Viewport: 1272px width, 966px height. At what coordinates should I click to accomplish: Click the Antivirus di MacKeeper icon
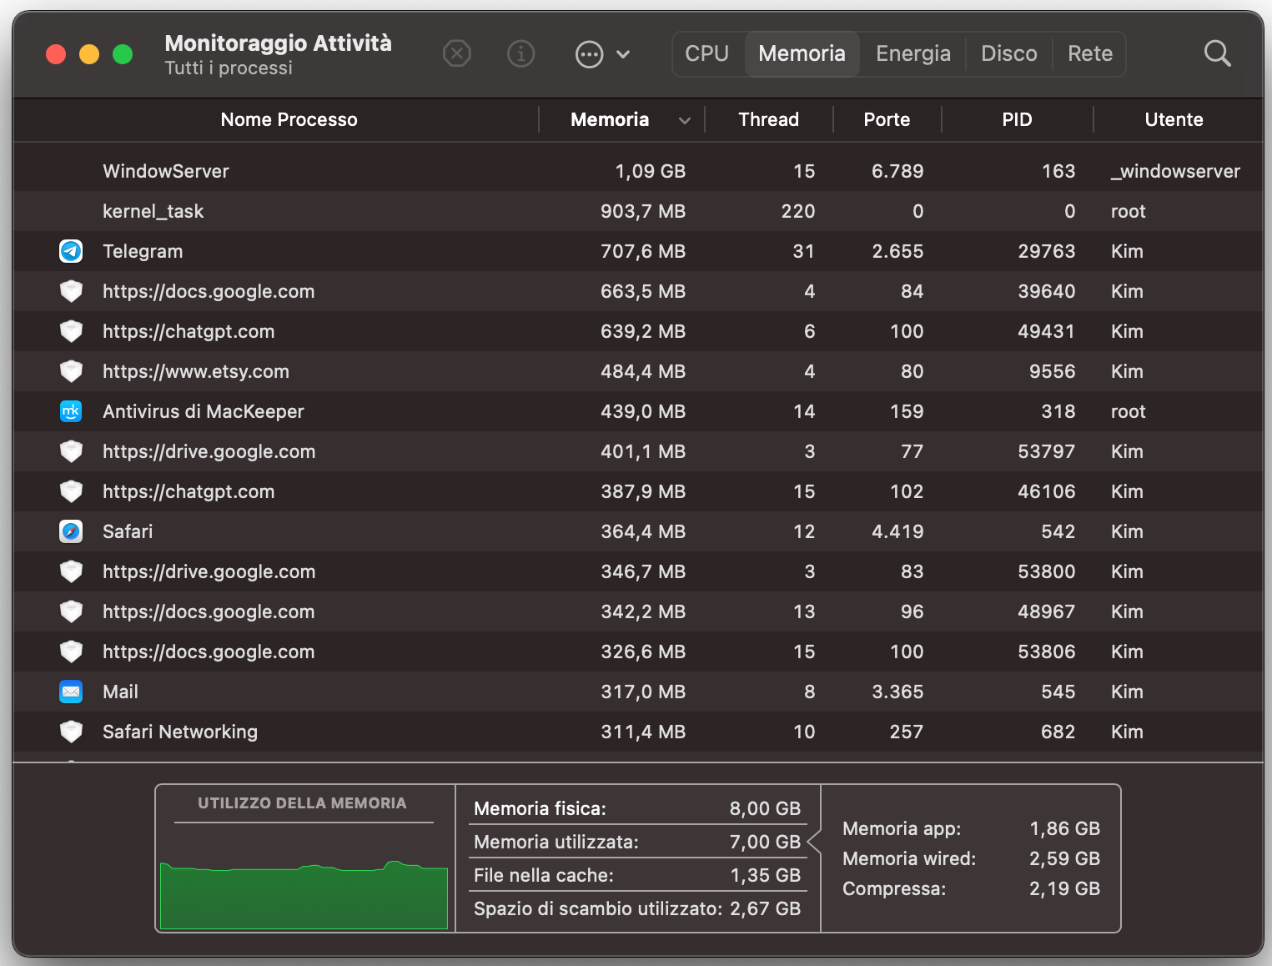[71, 411]
